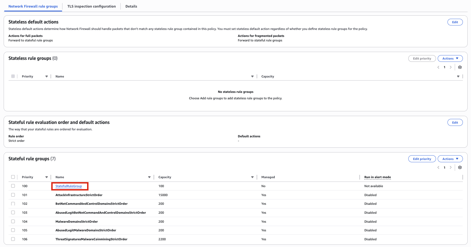Open stateful rule groups table settings gear

click(x=460, y=168)
